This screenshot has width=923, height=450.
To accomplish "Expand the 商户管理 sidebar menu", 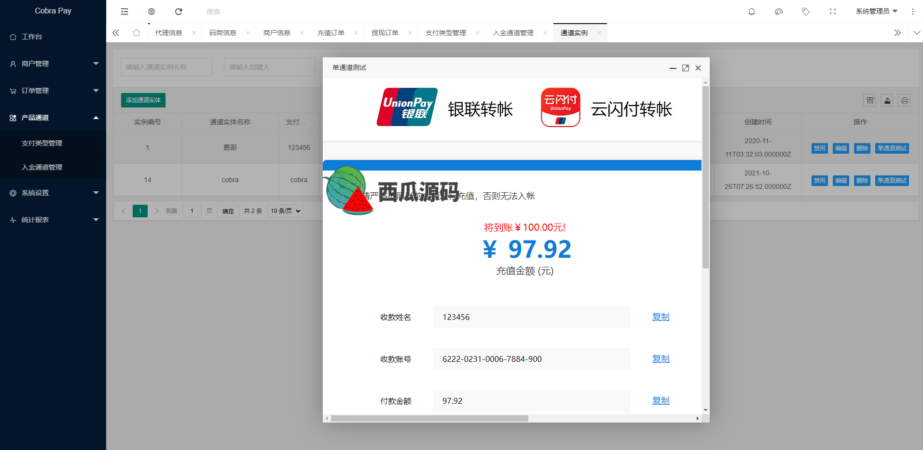I will (53, 64).
